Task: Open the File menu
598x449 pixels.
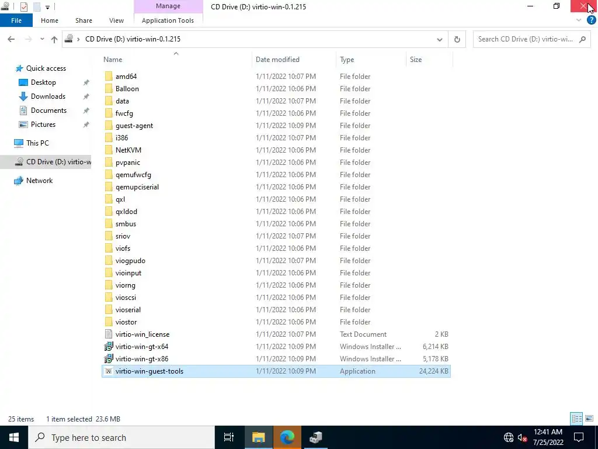Action: click(x=16, y=20)
